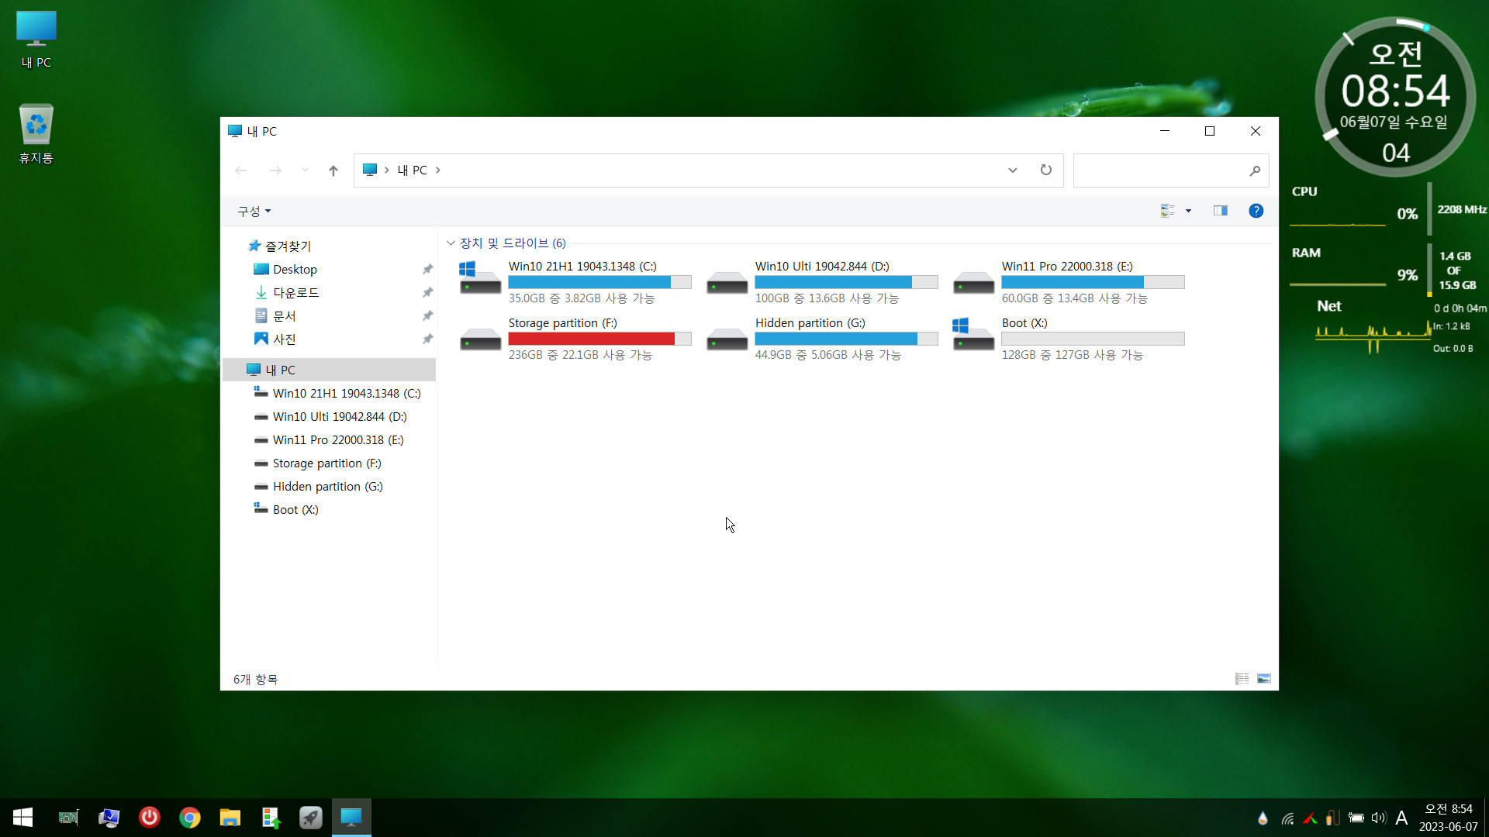
Task: Expand the breadcrumb chevron before 내 PC
Action: [x=386, y=170]
